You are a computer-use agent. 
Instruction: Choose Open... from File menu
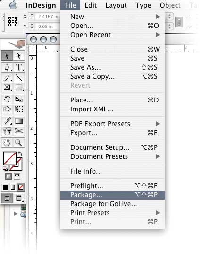[x=113, y=26]
